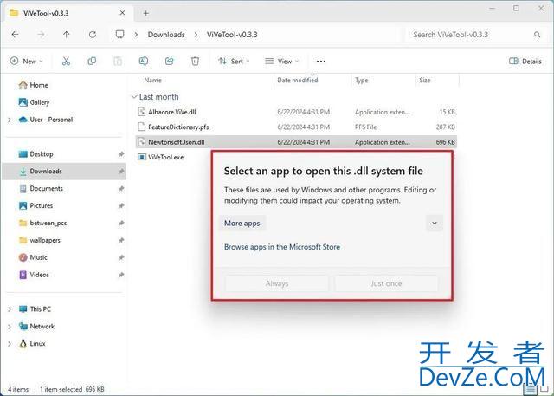554x396 pixels.
Task: Sort files by Size column
Action: (425, 81)
